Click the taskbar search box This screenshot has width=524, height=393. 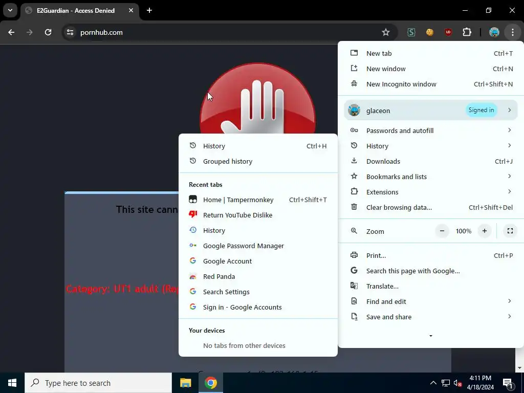tap(98, 383)
